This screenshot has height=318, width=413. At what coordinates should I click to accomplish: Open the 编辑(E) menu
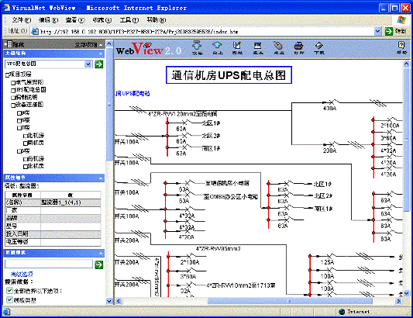click(49, 20)
